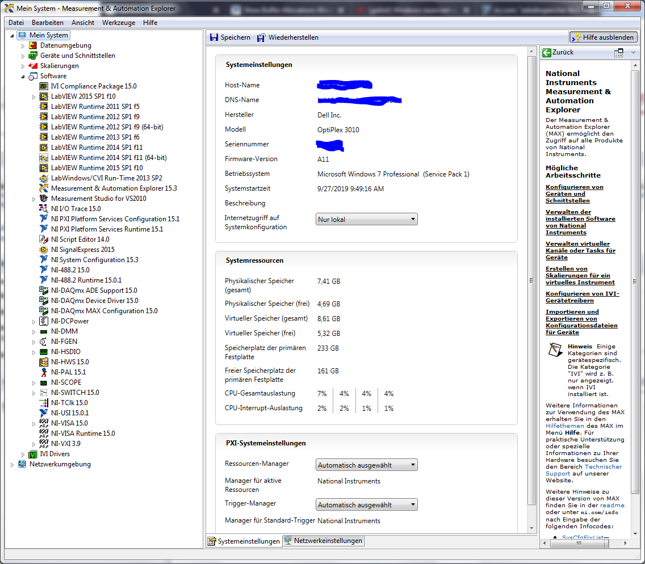
Task: Click the Measurement Studio for VS2010 icon
Action: click(x=44, y=198)
